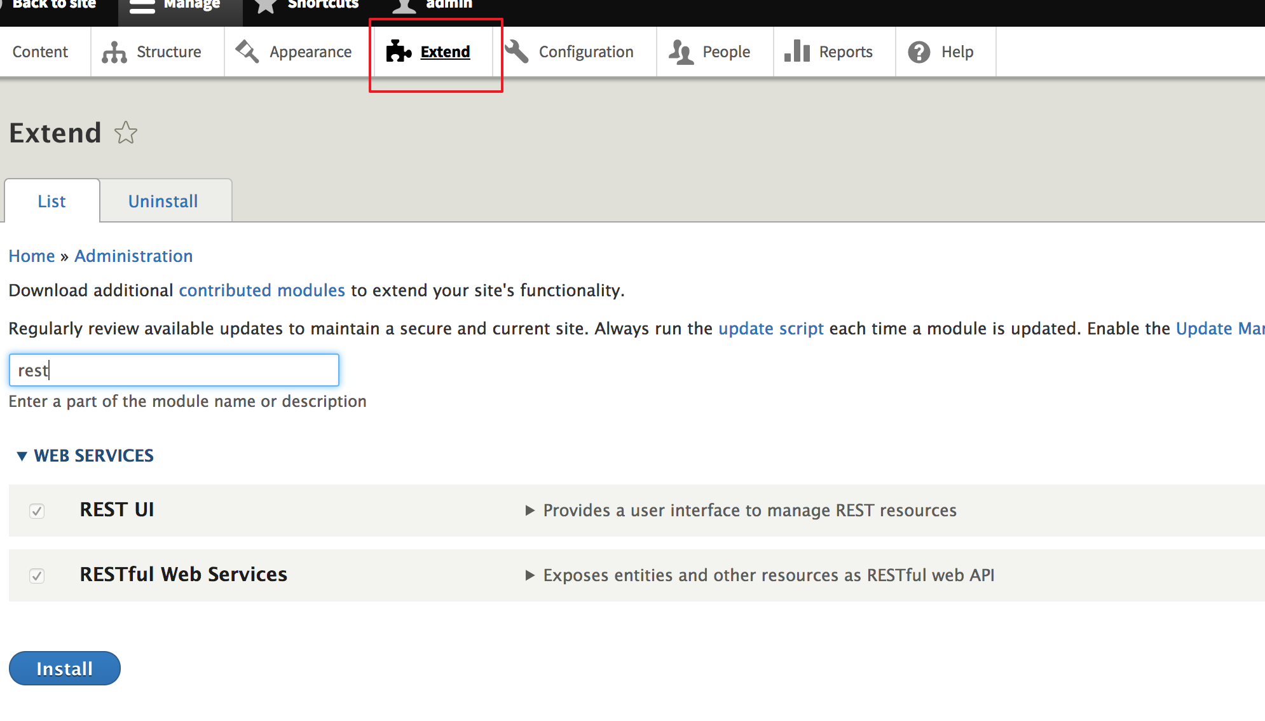Click the Reports bar chart icon
The width and height of the screenshot is (1265, 721).
(797, 52)
